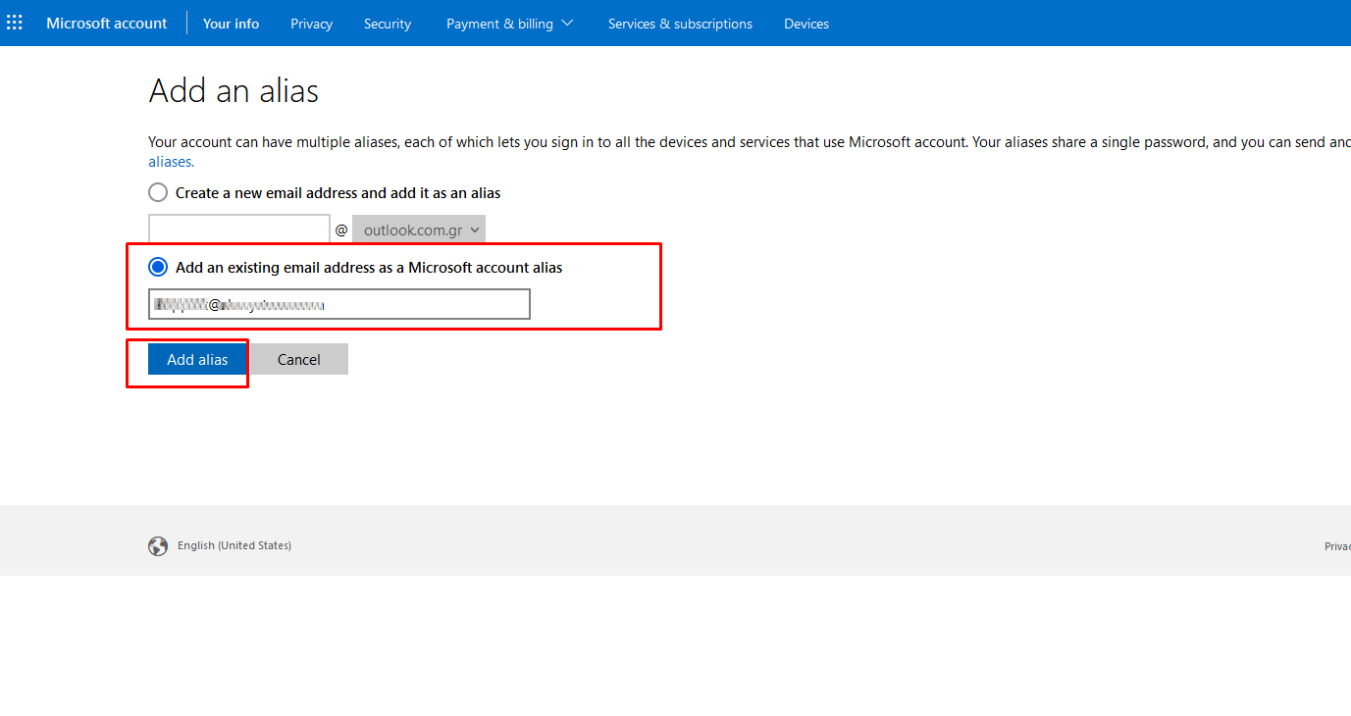Follow the blue 'aliases.' link
This screenshot has width=1351, height=716.
[171, 162]
